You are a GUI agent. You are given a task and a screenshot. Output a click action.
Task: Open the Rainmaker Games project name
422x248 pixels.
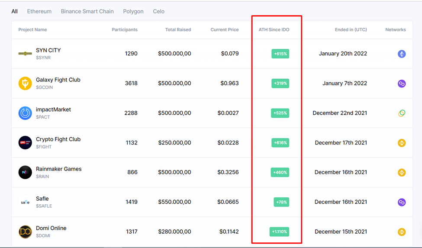tap(59, 169)
